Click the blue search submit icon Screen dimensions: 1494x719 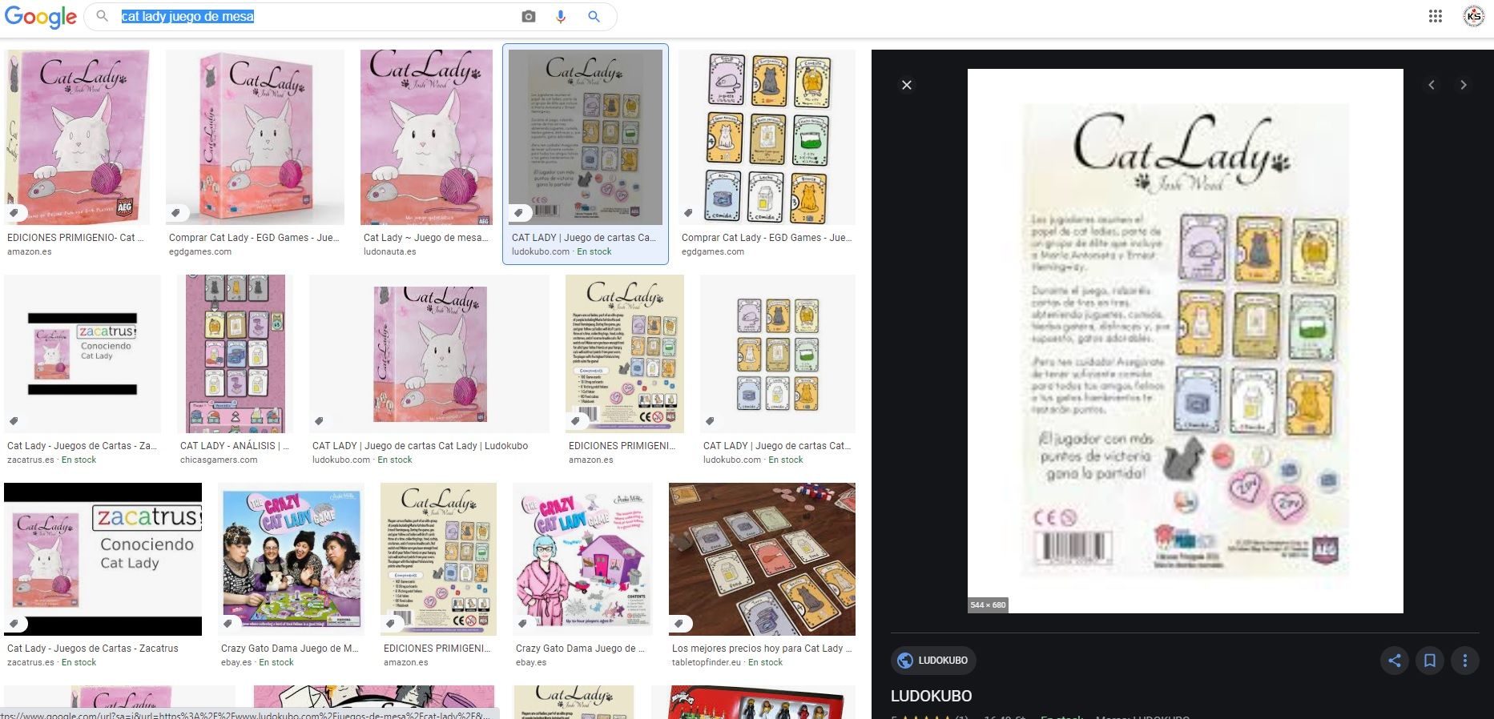tap(594, 17)
